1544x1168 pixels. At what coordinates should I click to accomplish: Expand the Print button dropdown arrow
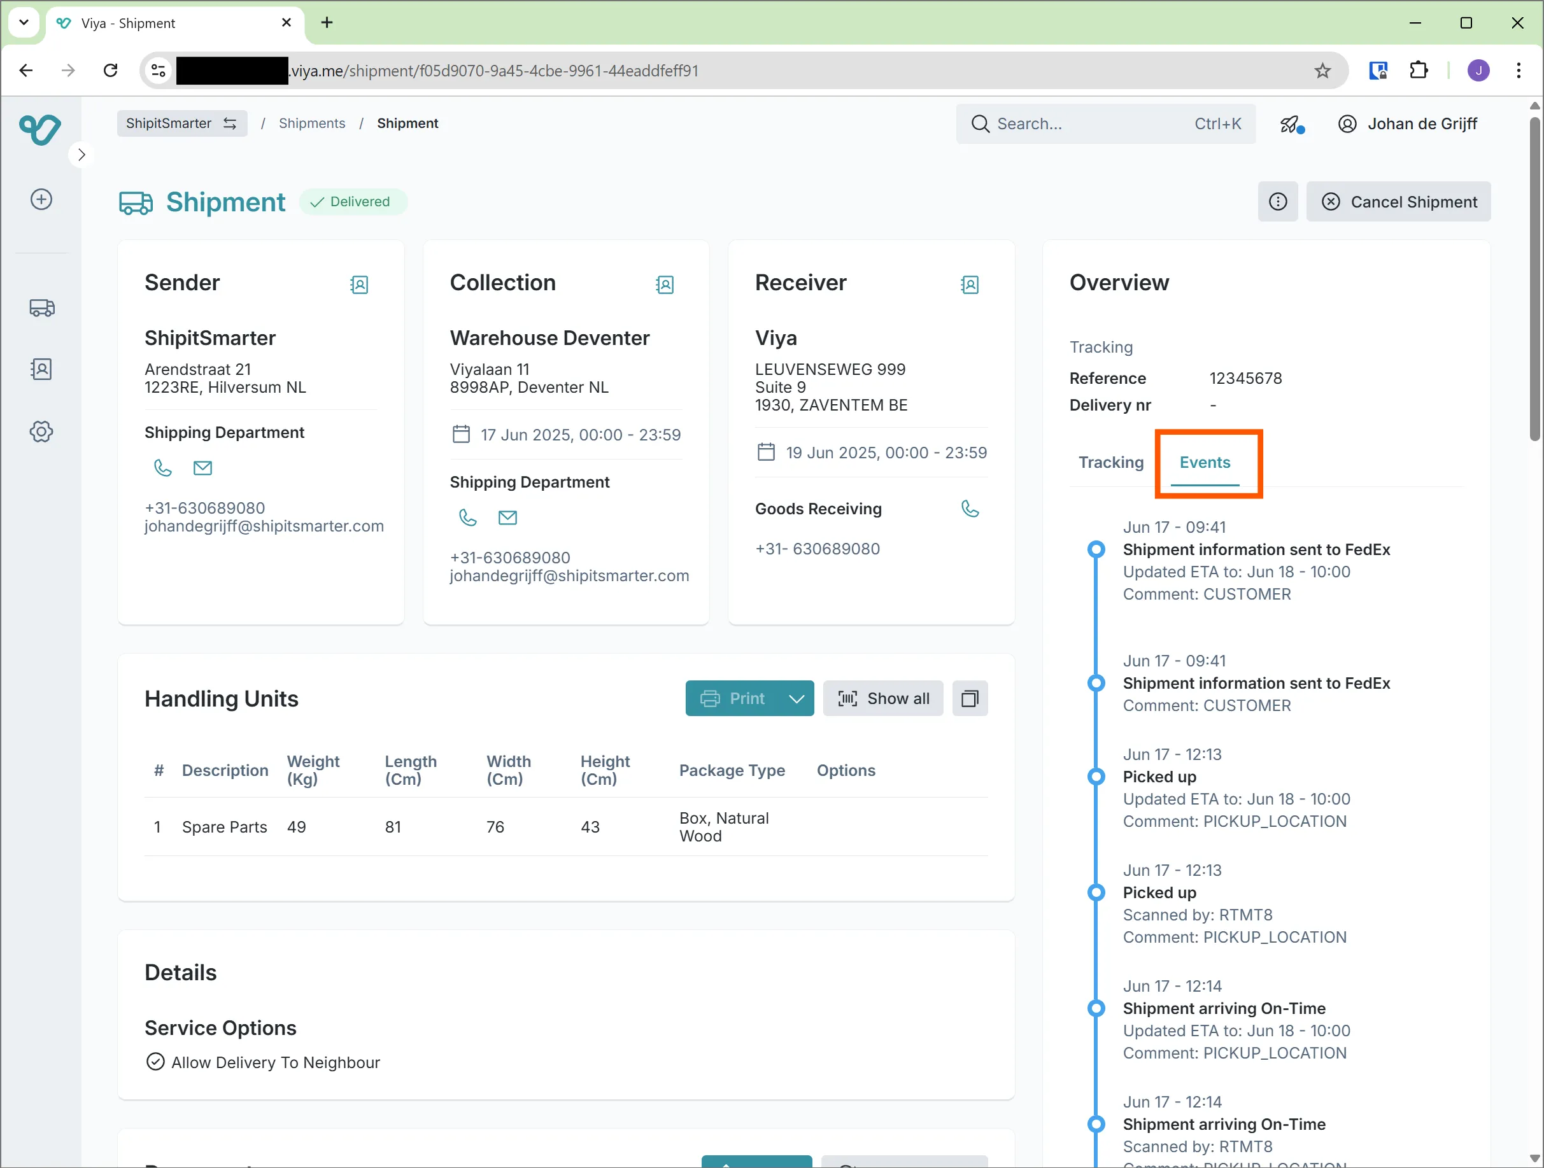(797, 698)
